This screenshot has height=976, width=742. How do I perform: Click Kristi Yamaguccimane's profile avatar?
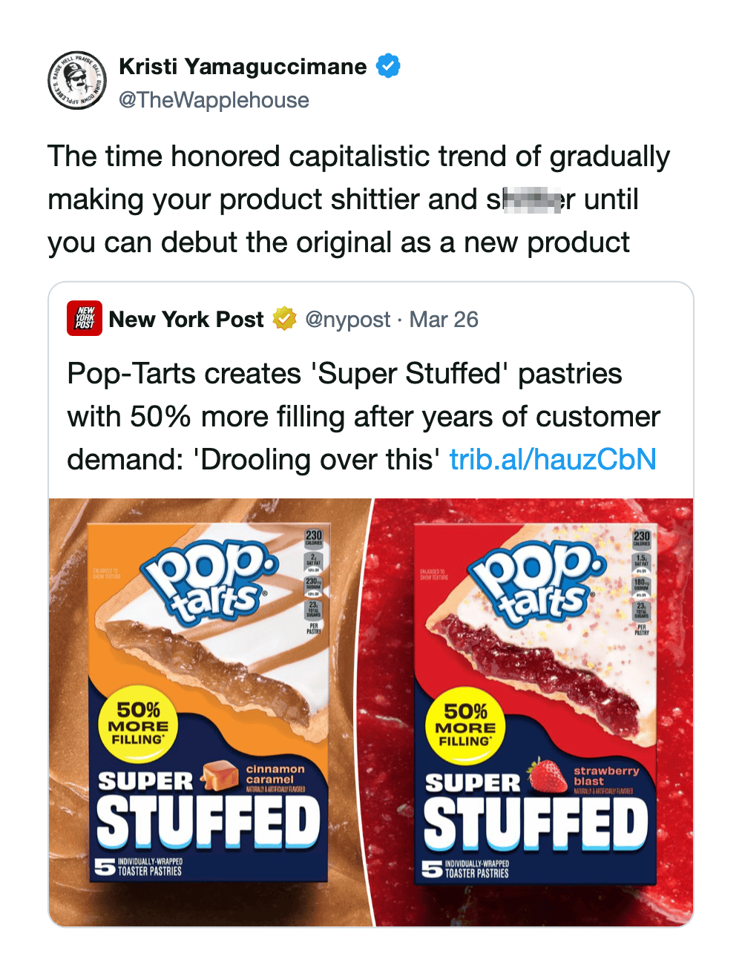(x=77, y=81)
